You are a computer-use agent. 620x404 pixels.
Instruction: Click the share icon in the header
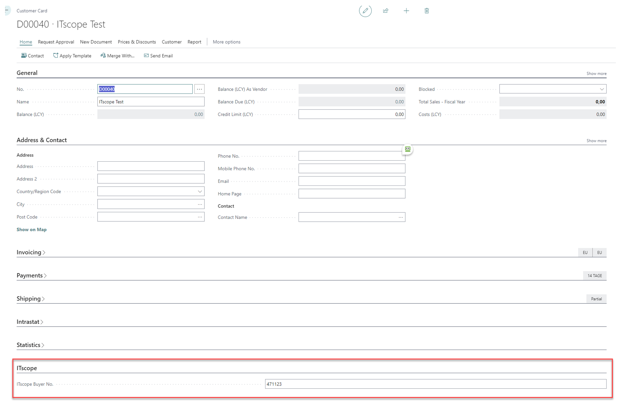click(385, 10)
